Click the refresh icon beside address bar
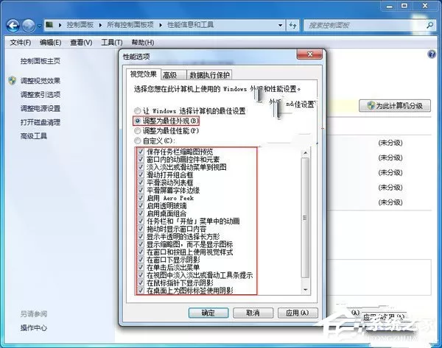The width and height of the screenshot is (442, 348). click(293, 26)
